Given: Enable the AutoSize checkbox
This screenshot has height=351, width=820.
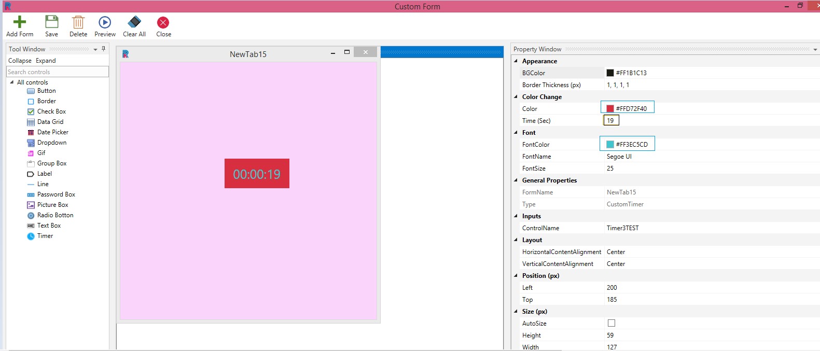Looking at the screenshot, I should 611,323.
